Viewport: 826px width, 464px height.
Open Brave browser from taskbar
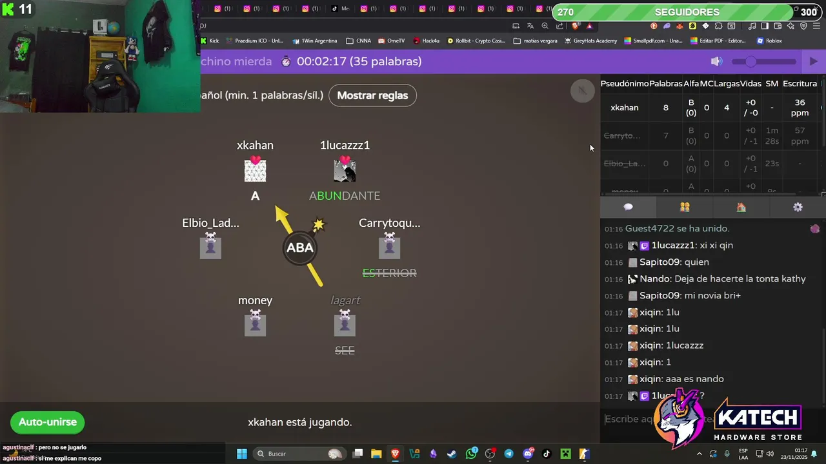point(395,454)
